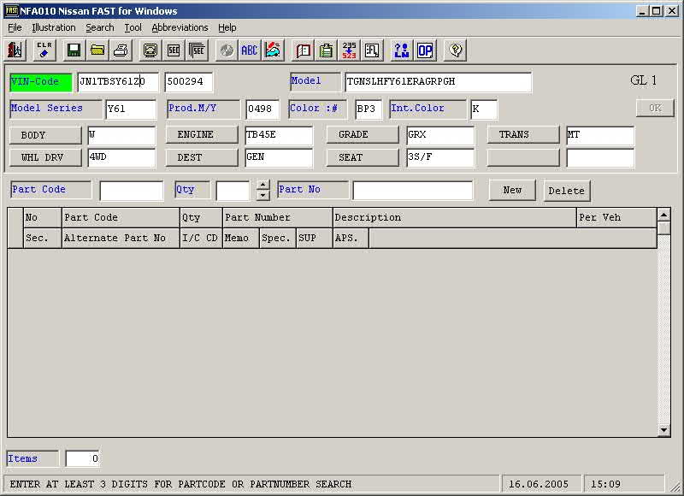Click the parts list scroll down arrow
The width and height of the screenshot is (684, 496).
663,430
